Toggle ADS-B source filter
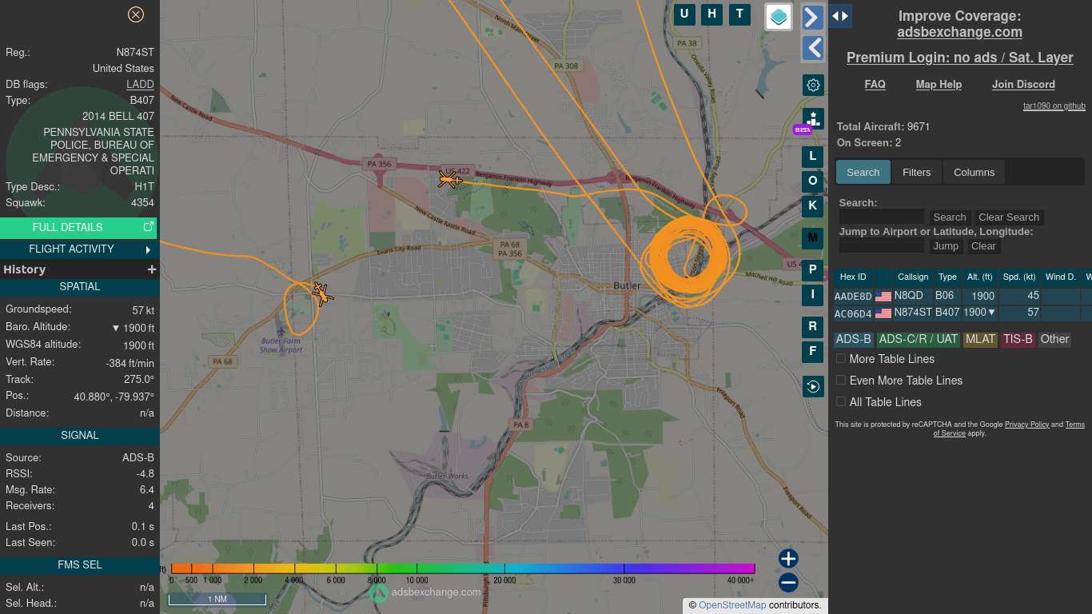The width and height of the screenshot is (1092, 614). pyautogui.click(x=854, y=340)
